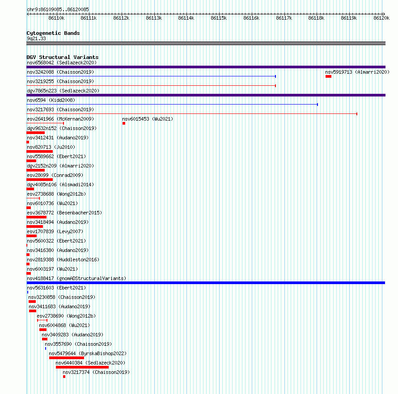
Task: Open the dgv7865n223 (Sedlazeck2020) entry
Action: (63, 91)
